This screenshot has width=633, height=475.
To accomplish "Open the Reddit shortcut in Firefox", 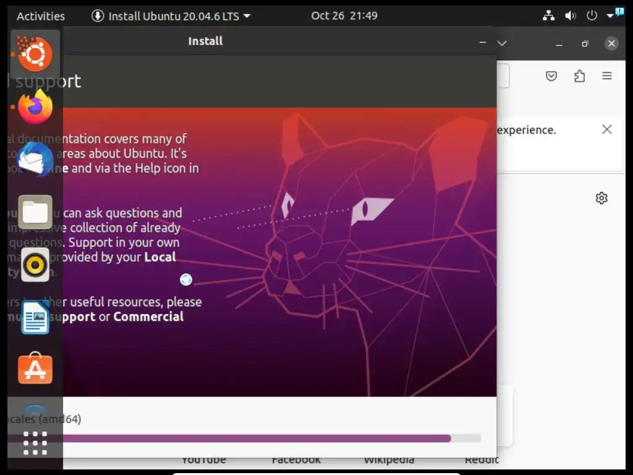I will pyautogui.click(x=482, y=460).
